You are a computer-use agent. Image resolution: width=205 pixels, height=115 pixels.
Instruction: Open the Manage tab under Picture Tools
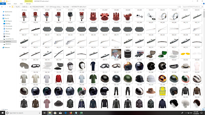(x=29, y=4)
